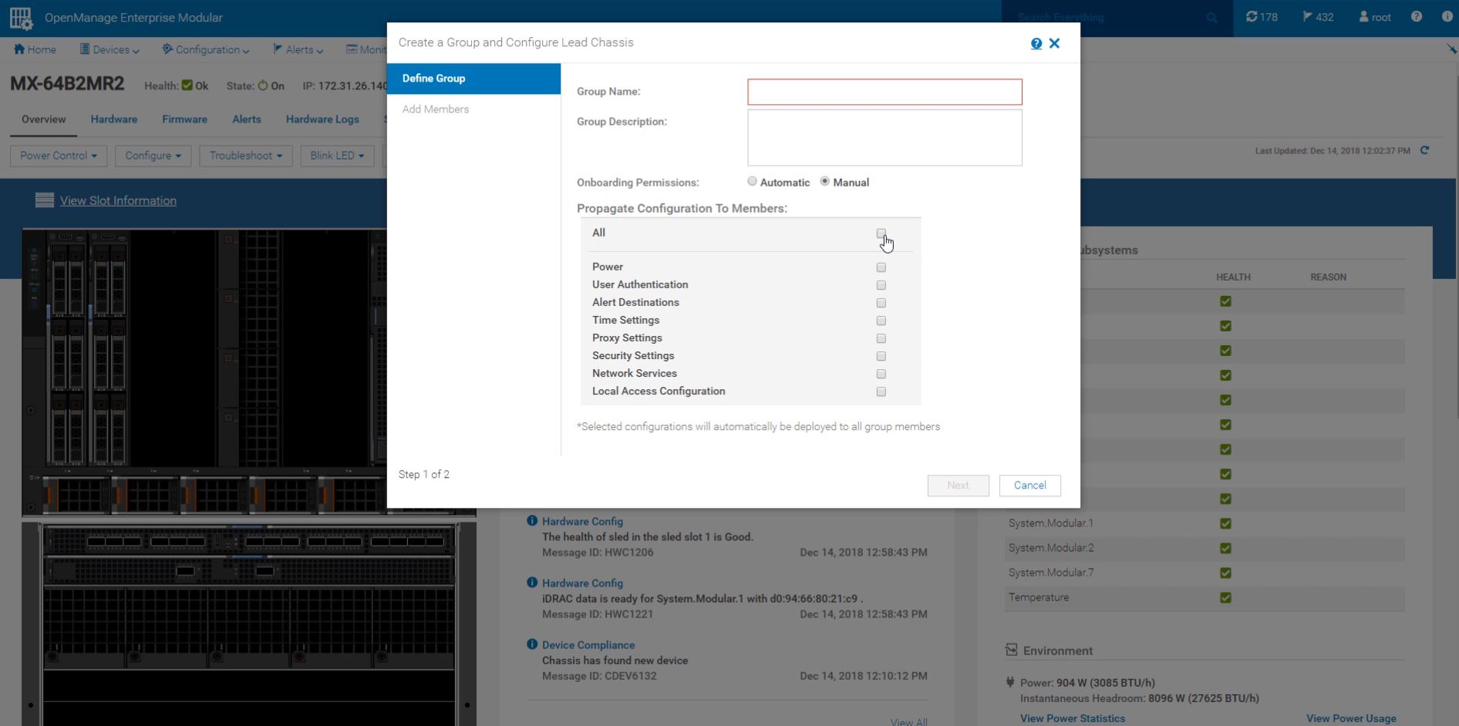The image size is (1459, 726).
Task: Click health check icon for System.Modular.1
Action: pos(1225,523)
